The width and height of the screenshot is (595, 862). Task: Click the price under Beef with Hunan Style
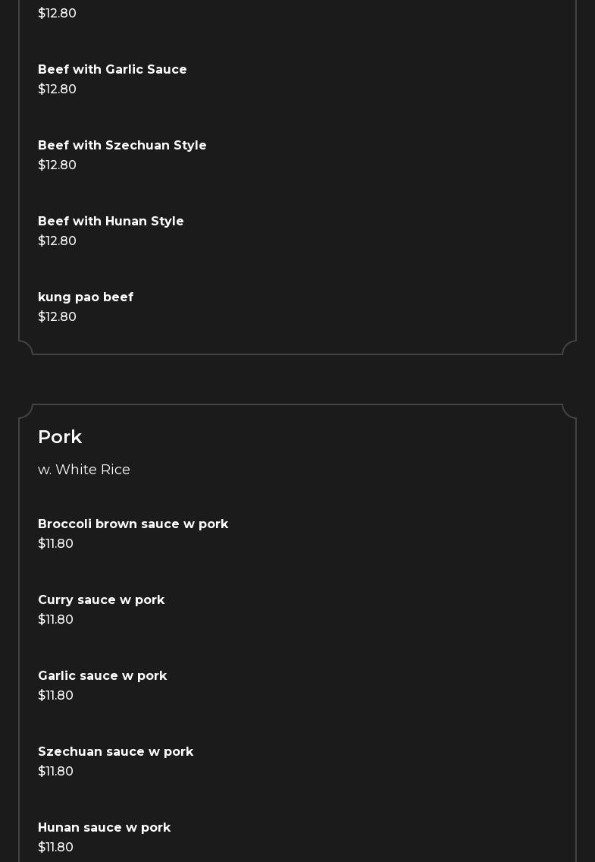pyautogui.click(x=57, y=241)
